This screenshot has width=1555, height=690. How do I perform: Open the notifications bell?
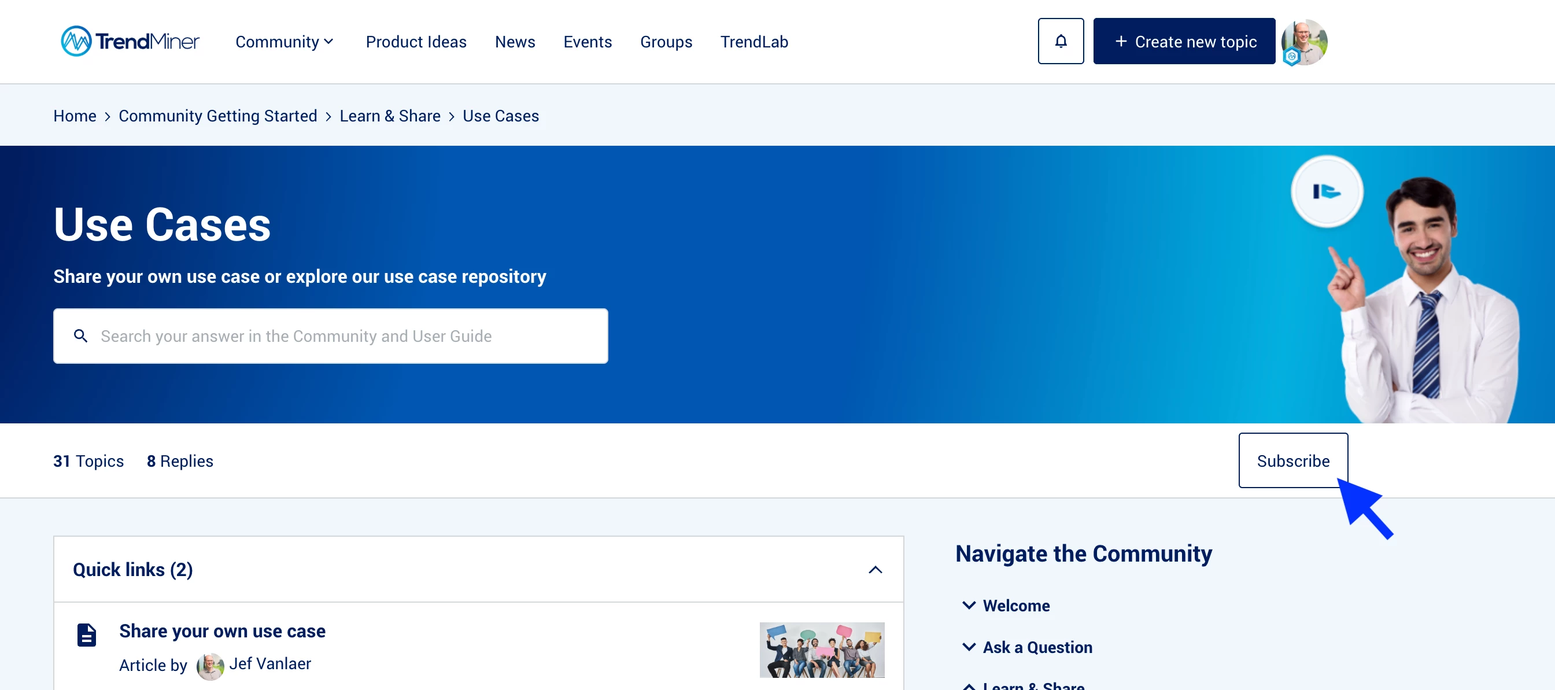pos(1060,41)
